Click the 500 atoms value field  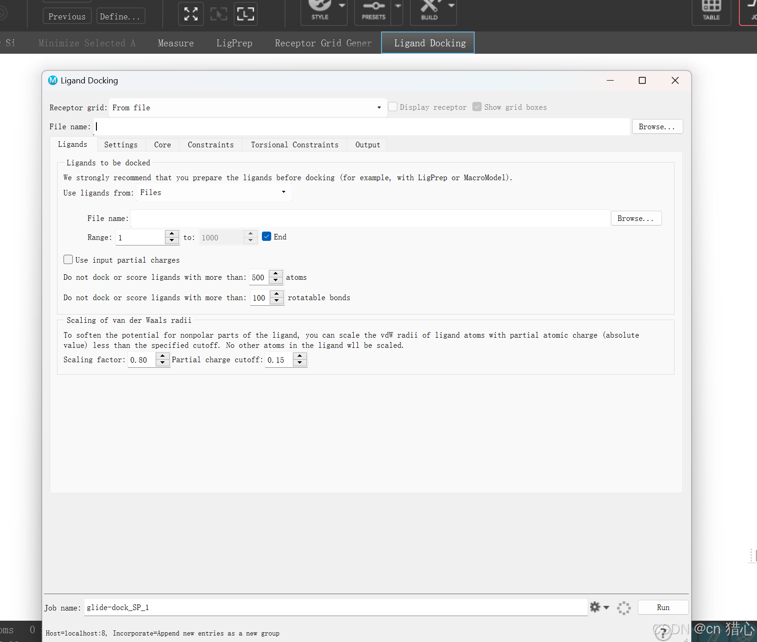tap(259, 277)
